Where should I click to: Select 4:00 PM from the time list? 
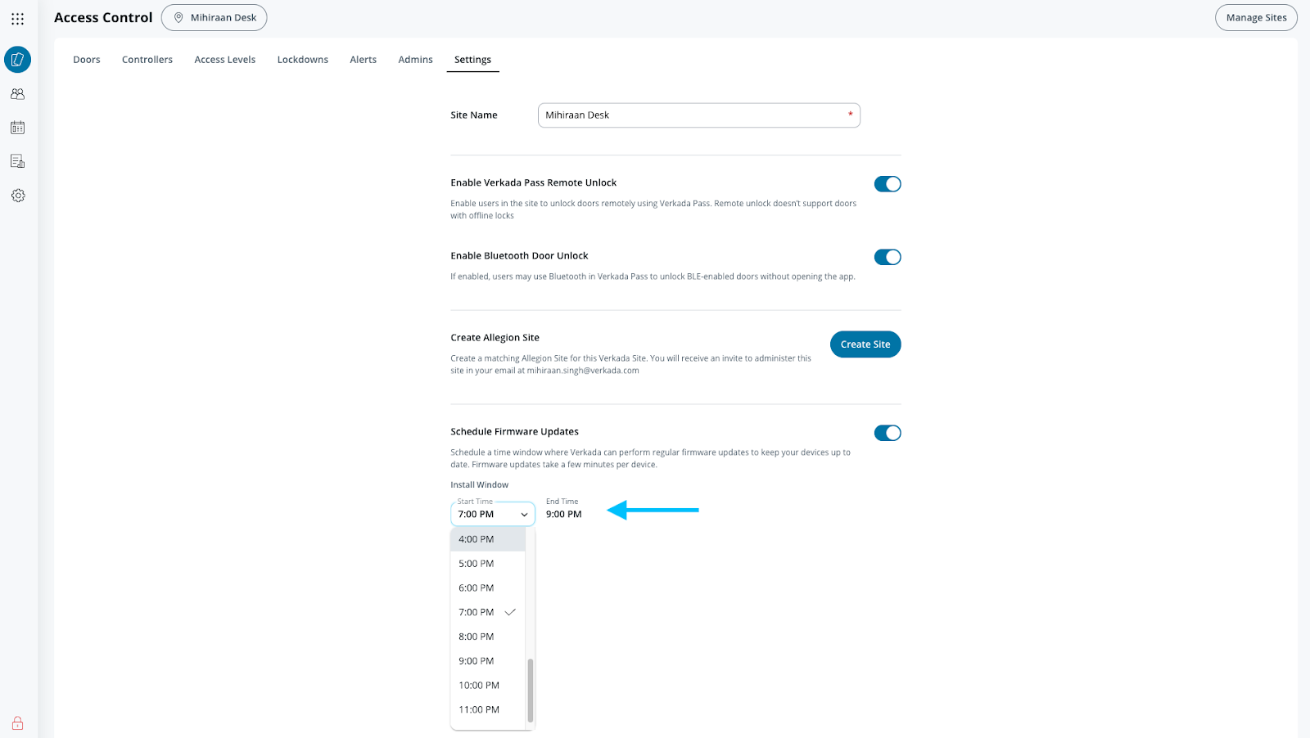pos(477,539)
